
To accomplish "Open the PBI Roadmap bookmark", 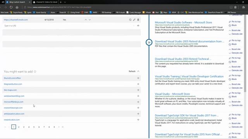I will click(x=105, y=12).
